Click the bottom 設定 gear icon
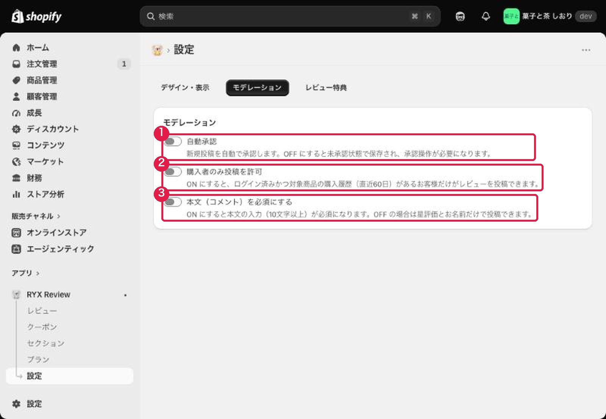The height and width of the screenshot is (419, 606). click(16, 404)
